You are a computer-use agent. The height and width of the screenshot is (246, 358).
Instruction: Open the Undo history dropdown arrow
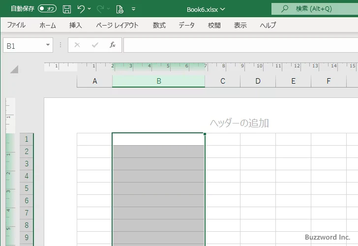point(89,9)
